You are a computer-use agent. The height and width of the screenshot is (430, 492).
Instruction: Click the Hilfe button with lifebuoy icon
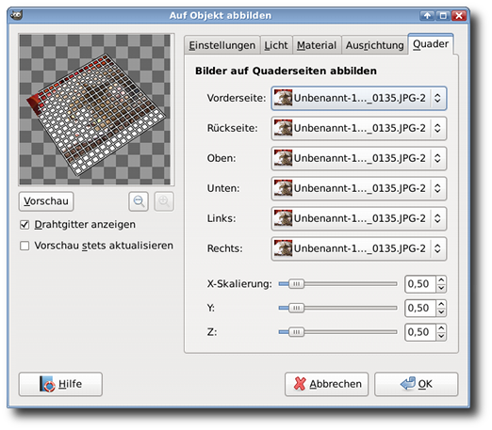point(60,384)
